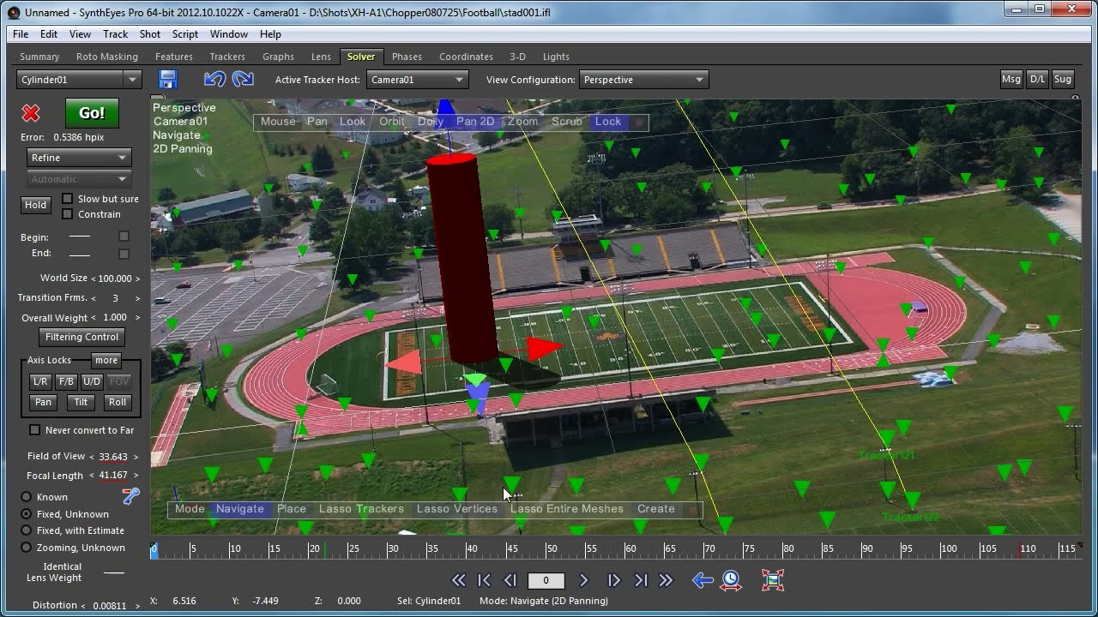Image resolution: width=1098 pixels, height=617 pixels.
Task: Switch to the Trackers tab
Action: [x=227, y=57]
